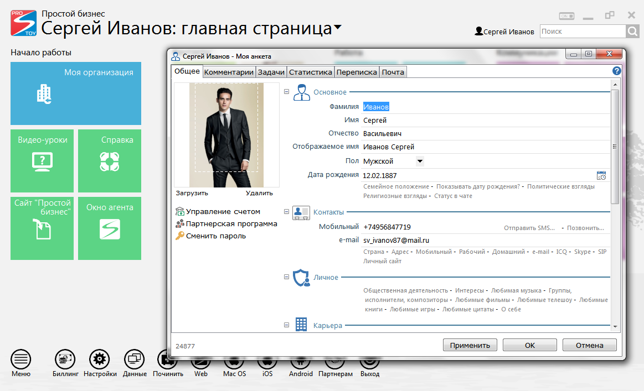Image resolution: width=644 pixels, height=391 pixels.
Task: Add Политические взгляды field
Action: coord(561,187)
